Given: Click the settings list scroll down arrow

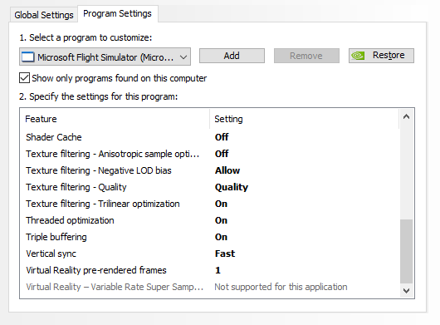Looking at the screenshot, I should [x=406, y=290].
